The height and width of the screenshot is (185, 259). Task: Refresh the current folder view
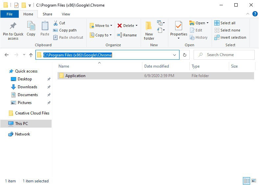(185, 55)
